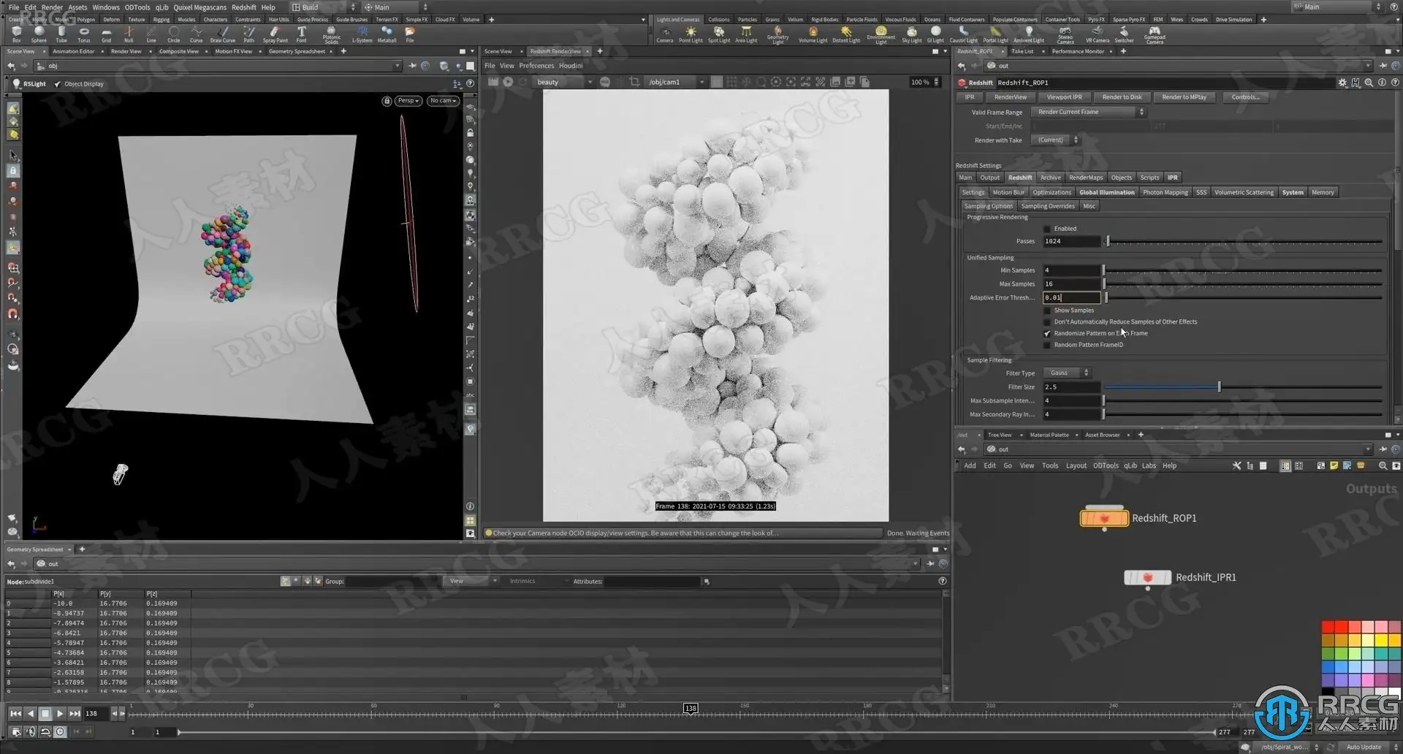The image size is (1403, 754).
Task: Click the Render to Disk button
Action: (x=1122, y=97)
